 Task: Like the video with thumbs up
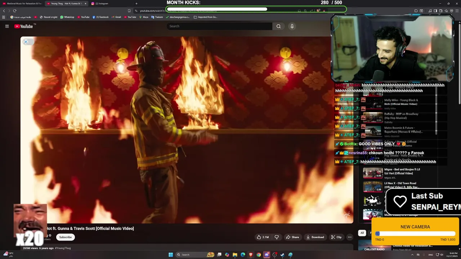click(263, 237)
